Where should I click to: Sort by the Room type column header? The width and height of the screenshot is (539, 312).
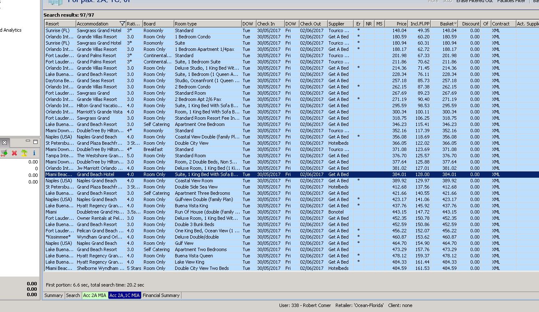point(207,24)
